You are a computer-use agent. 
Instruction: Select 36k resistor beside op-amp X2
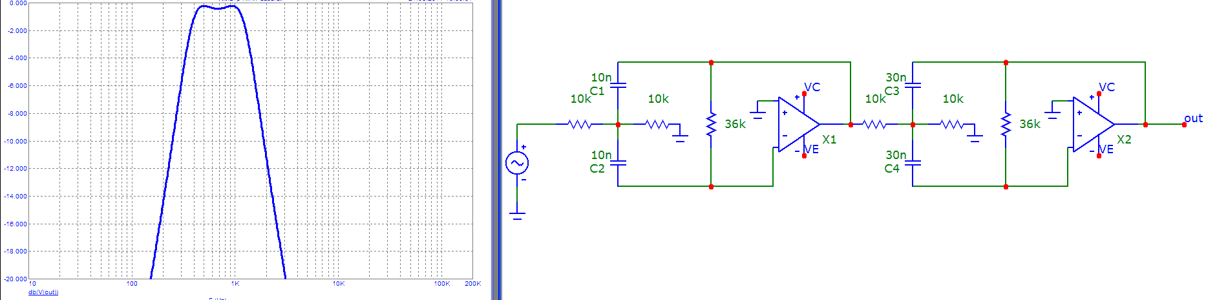(1006, 124)
